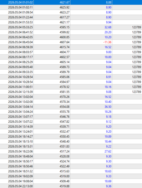Click price 4555.78
The width and height of the screenshot is (142, 188).
(64, 112)
